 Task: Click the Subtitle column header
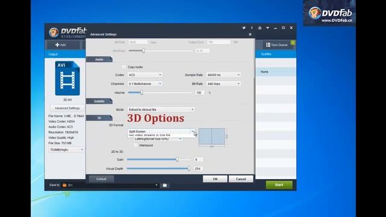point(266,54)
